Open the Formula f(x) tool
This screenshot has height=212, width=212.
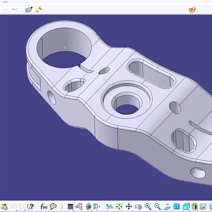(x=43, y=206)
